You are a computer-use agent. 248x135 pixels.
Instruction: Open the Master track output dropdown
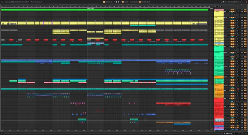(227, 129)
